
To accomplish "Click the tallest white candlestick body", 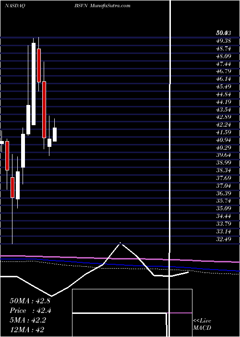I will tap(34, 84).
